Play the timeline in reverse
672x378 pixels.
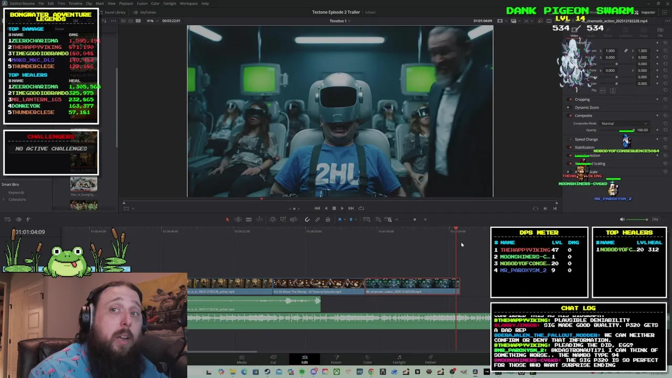click(325, 208)
